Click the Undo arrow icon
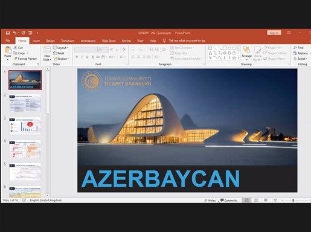Viewport: 311px width, 232px height. point(15,33)
